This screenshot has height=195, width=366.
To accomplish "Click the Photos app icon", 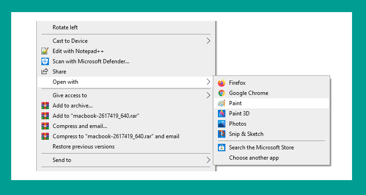I will (x=222, y=124).
